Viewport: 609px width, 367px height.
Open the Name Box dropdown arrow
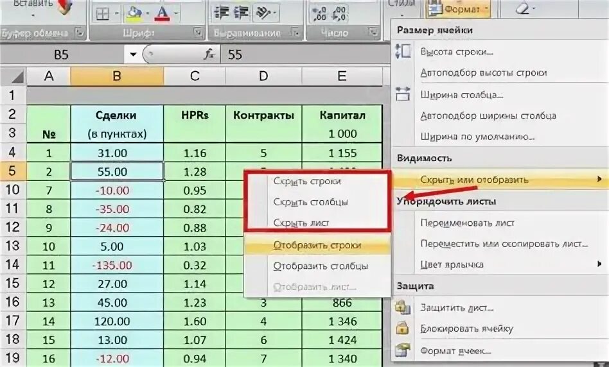(x=133, y=55)
